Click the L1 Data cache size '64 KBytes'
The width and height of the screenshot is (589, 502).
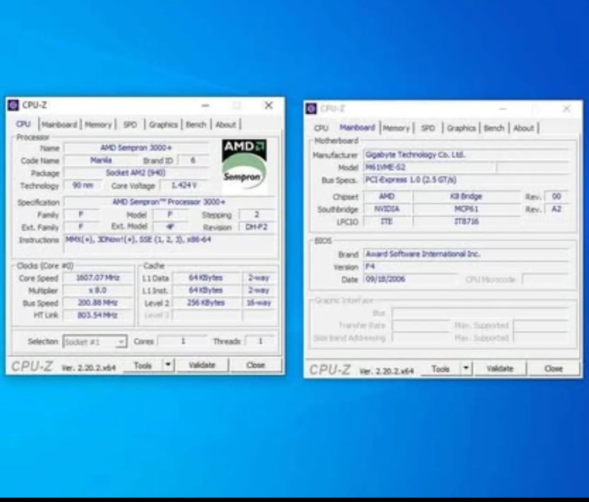tap(206, 278)
